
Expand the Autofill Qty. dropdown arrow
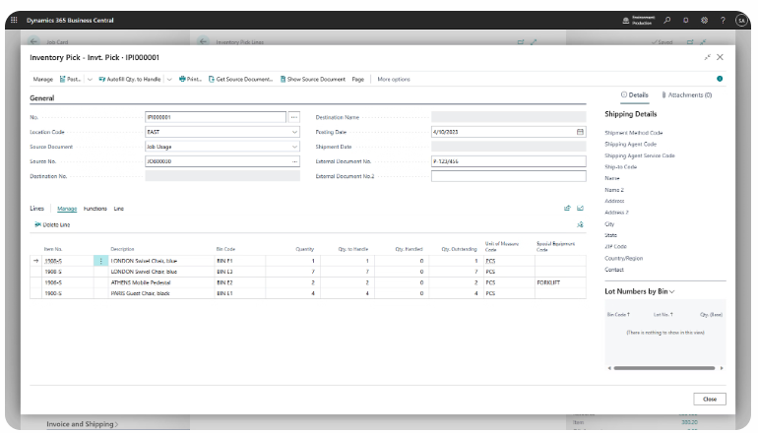pos(169,80)
